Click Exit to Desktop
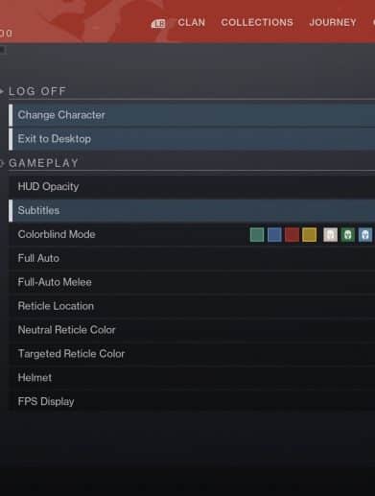The image size is (375, 496). click(x=192, y=139)
